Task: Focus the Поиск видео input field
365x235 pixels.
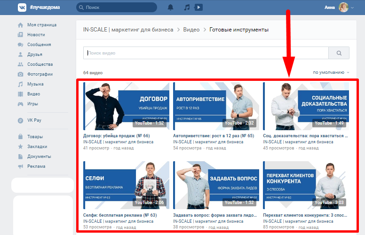Action: pos(206,53)
